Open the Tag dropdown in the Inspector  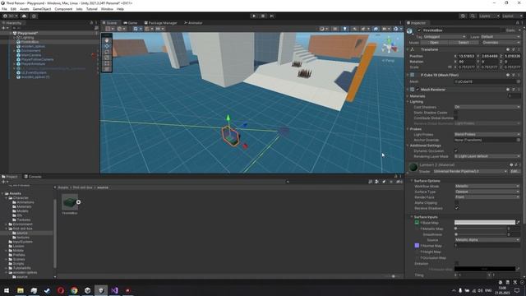click(445, 36)
